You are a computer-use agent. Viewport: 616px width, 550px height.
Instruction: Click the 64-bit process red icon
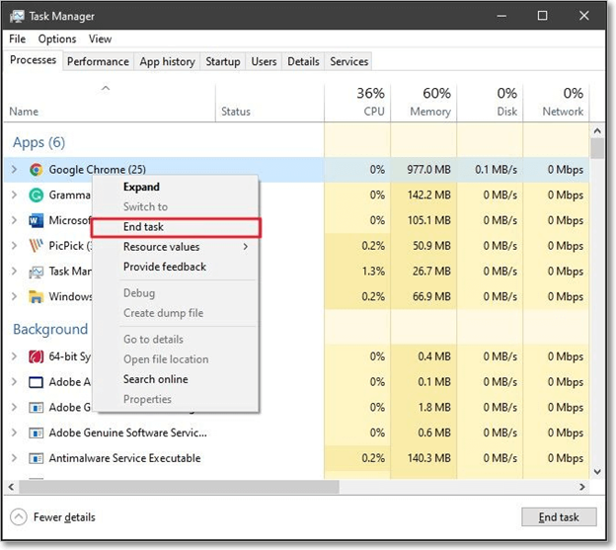pyautogui.click(x=37, y=356)
